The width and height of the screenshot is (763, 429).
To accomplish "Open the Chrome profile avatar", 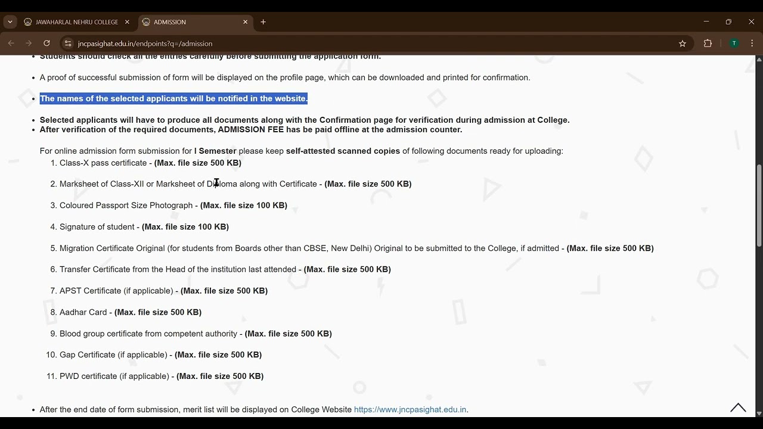I will (734, 43).
